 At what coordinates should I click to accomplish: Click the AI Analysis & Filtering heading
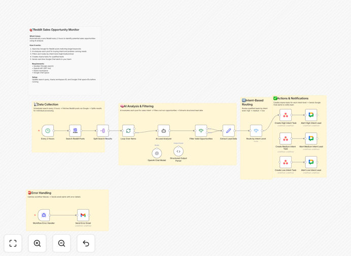(x=137, y=106)
